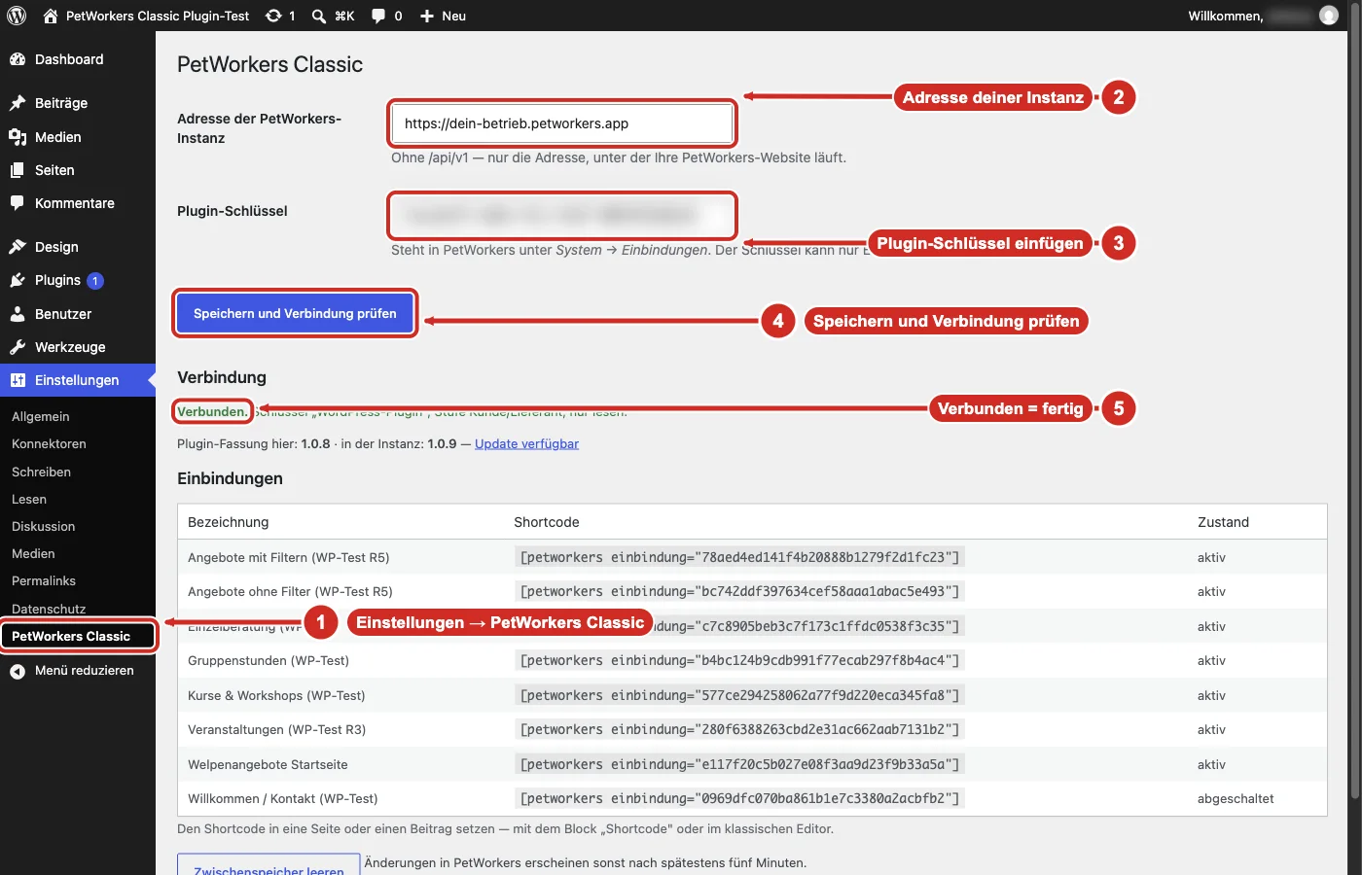
Task: Open the comments bubble icon in admin bar
Action: click(x=378, y=16)
